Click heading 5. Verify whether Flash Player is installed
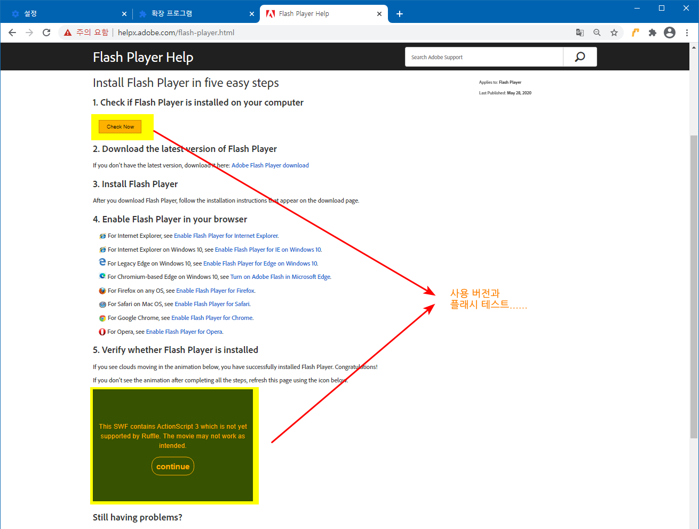699x529 pixels. (x=176, y=350)
